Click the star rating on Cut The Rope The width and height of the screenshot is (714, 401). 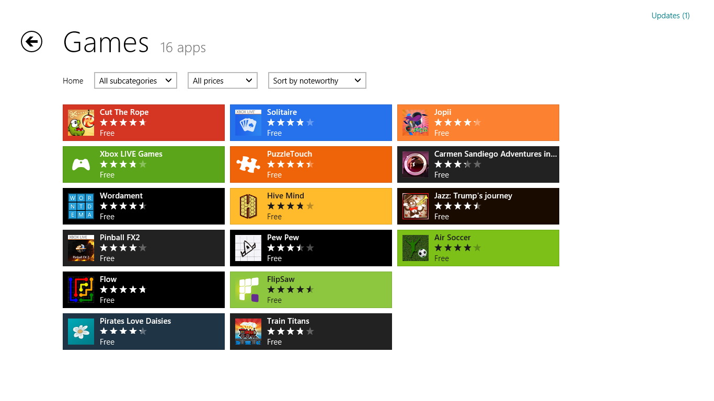[123, 123]
